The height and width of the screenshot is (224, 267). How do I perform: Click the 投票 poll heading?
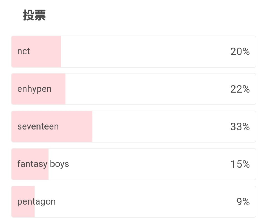34,15
